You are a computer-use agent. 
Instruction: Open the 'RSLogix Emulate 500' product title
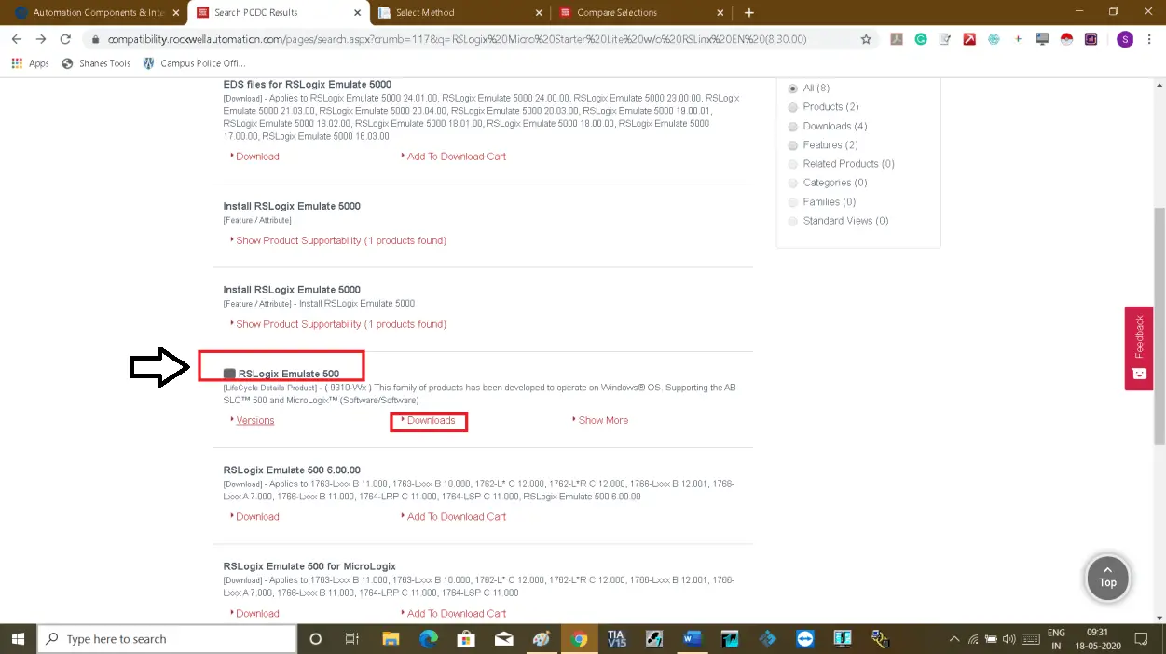[289, 374]
